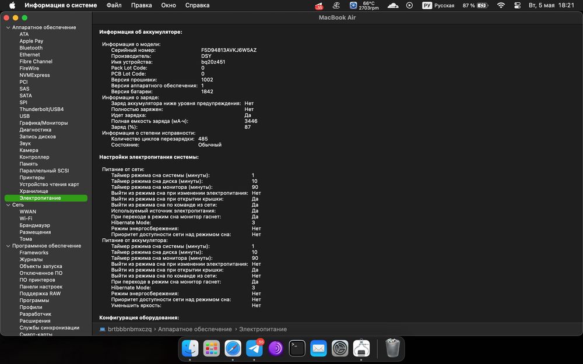Select Frameworks in the sidebar
Viewport: 583px width, 364px height.
[x=34, y=253]
